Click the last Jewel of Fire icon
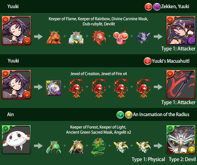 143,88
